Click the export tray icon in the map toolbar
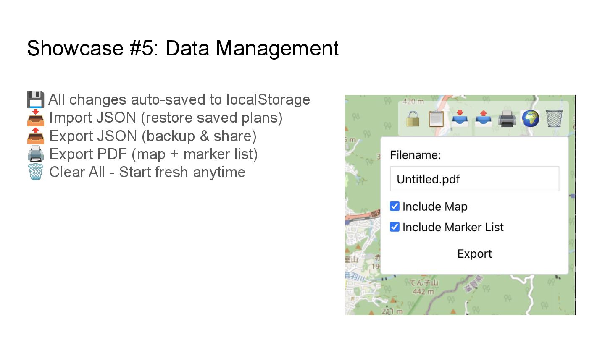 click(484, 119)
